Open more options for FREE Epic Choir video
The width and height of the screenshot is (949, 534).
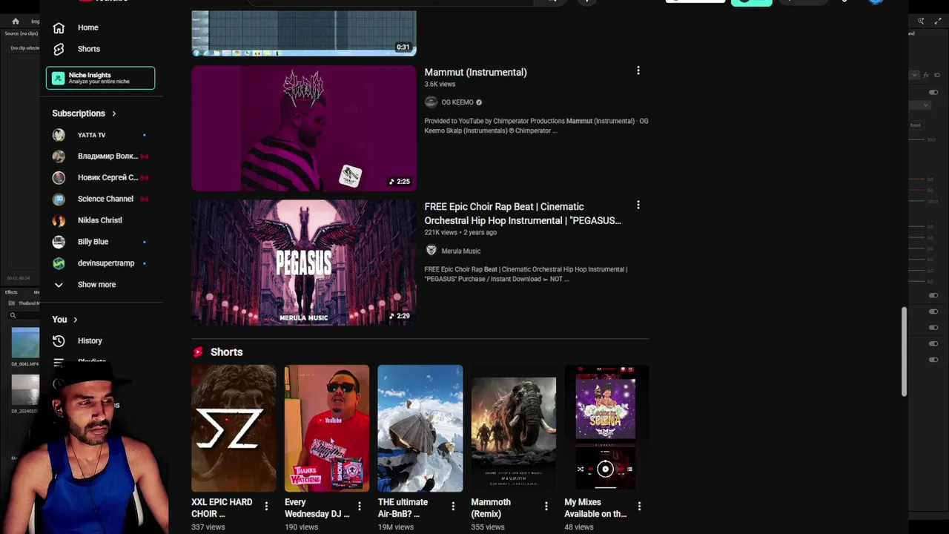[x=638, y=205]
